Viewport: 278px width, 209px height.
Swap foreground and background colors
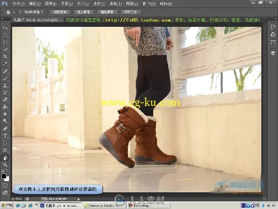pyautogui.click(x=7, y=170)
